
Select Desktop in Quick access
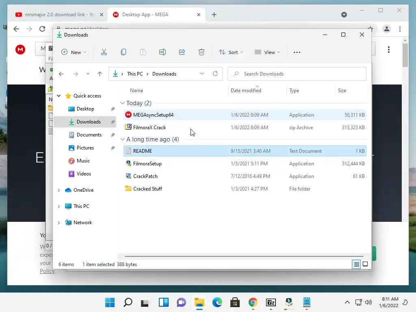pyautogui.click(x=85, y=109)
